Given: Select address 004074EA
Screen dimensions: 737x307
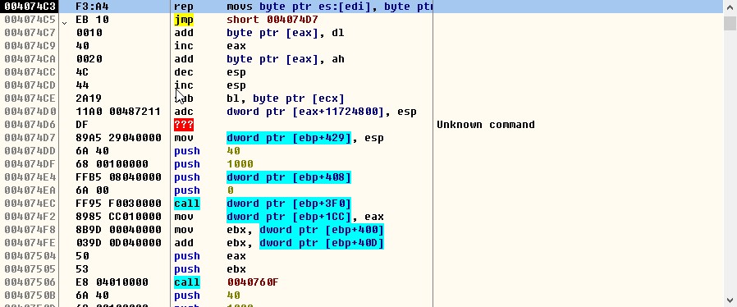Looking at the screenshot, I should [30, 190].
